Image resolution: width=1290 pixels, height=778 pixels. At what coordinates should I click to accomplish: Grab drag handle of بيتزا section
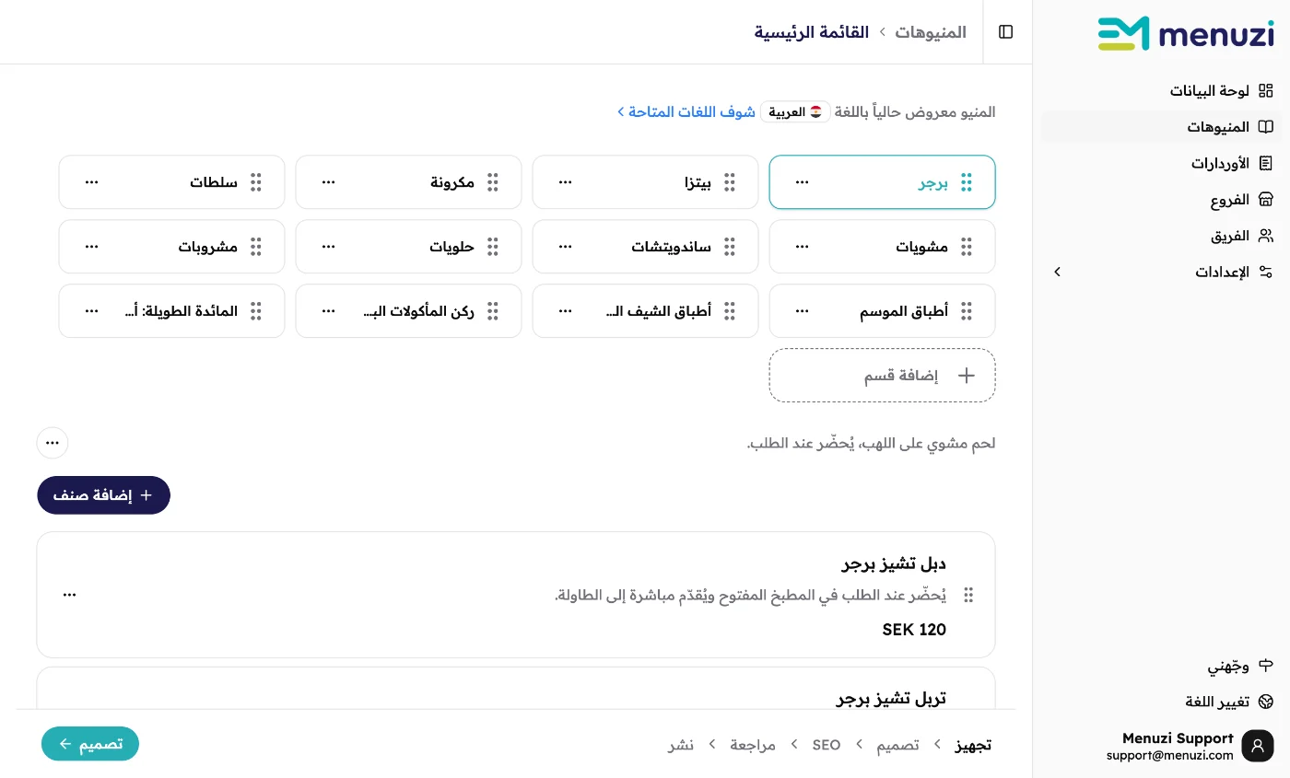[x=730, y=182]
